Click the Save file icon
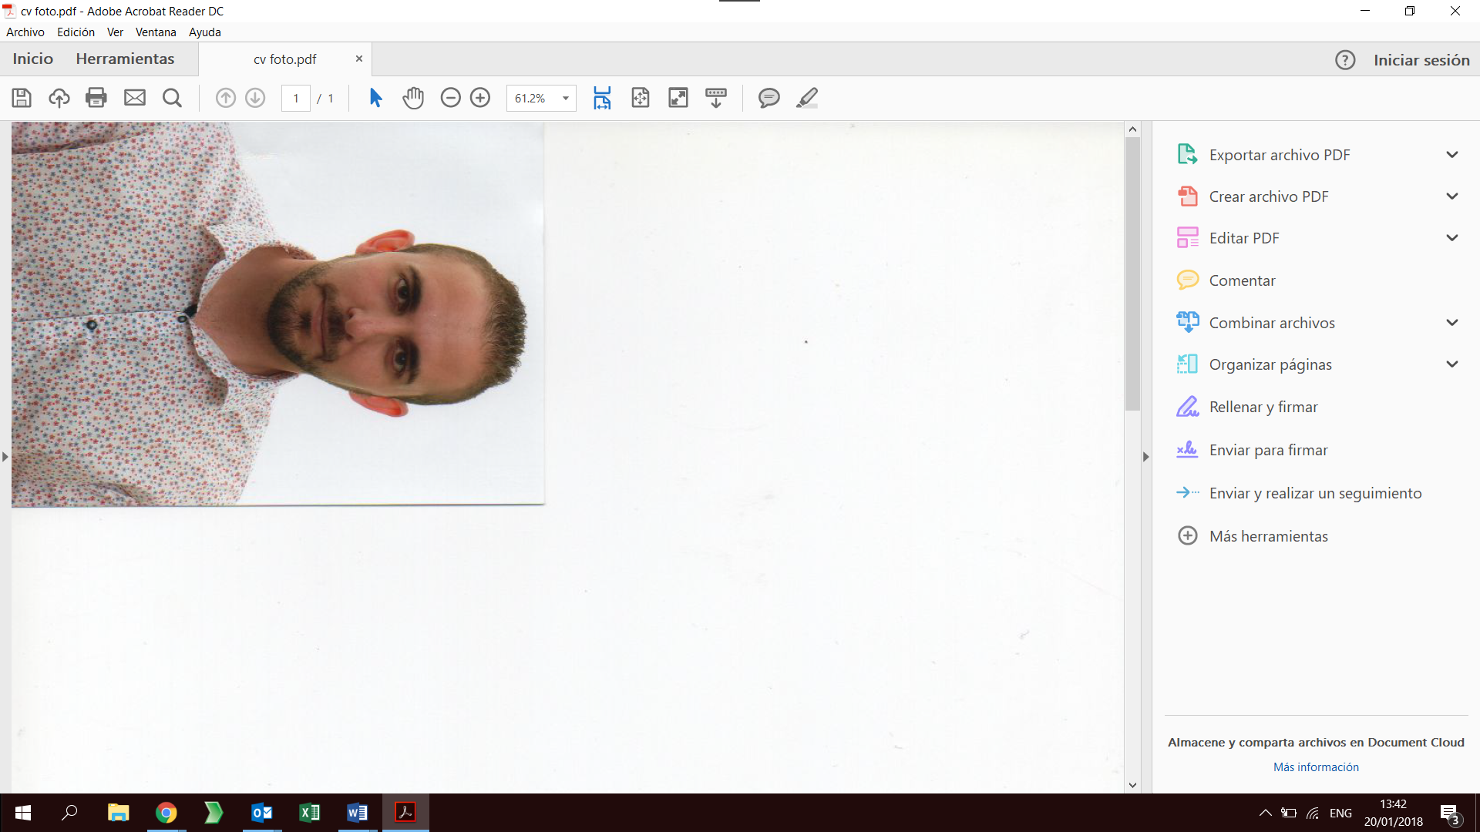 point(22,98)
